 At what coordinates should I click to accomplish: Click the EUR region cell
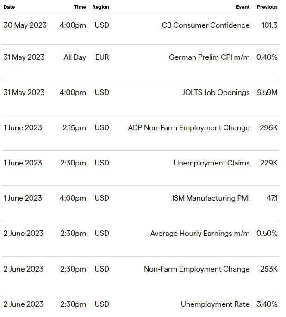pos(102,57)
